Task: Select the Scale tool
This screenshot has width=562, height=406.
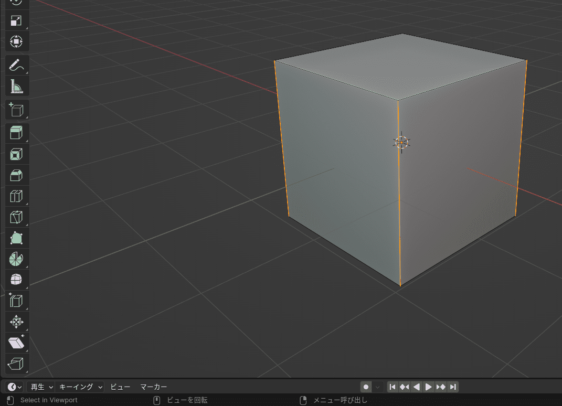Action: click(16, 20)
